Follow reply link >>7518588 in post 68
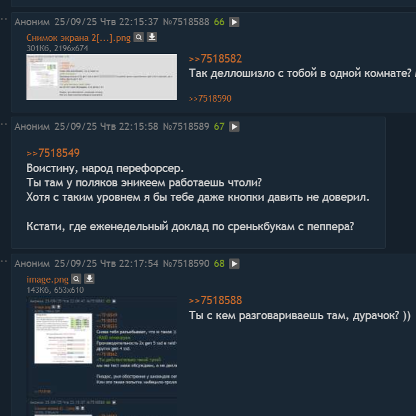 (x=215, y=301)
